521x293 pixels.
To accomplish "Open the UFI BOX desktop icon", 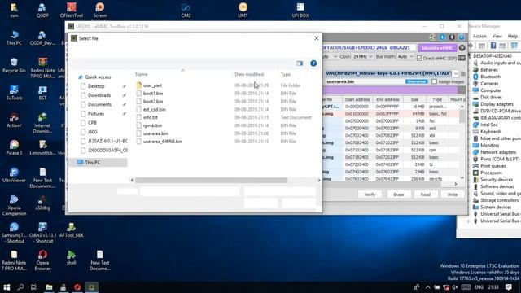I will click(300, 10).
